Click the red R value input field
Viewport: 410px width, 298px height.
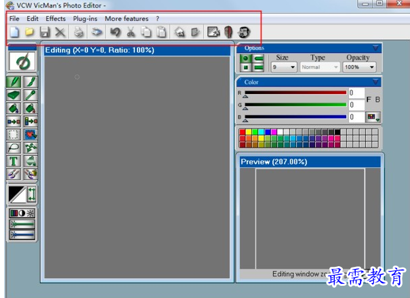pyautogui.click(x=356, y=93)
